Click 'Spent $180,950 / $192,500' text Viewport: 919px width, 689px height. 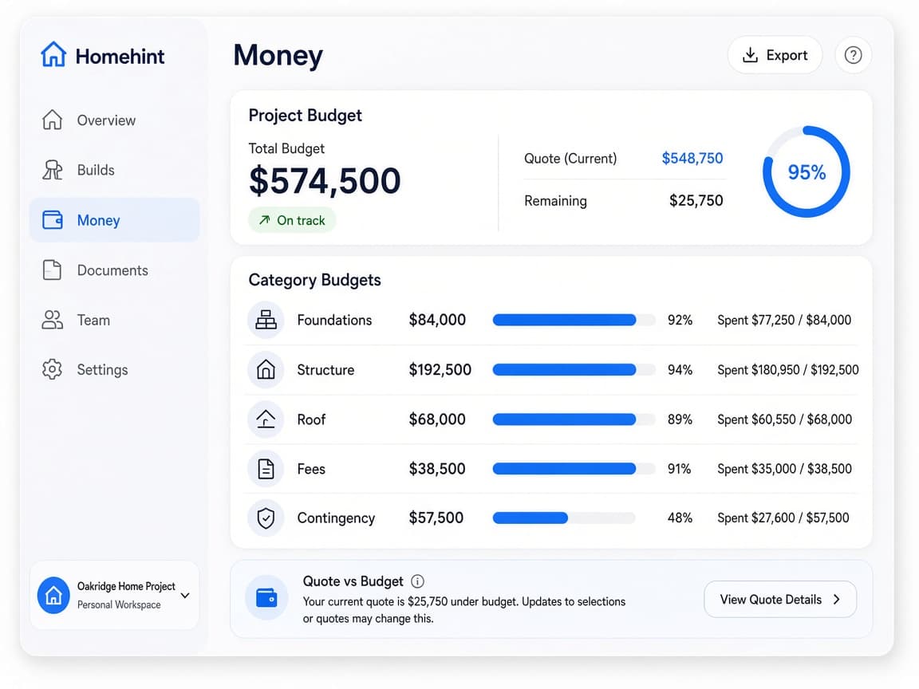pos(787,370)
